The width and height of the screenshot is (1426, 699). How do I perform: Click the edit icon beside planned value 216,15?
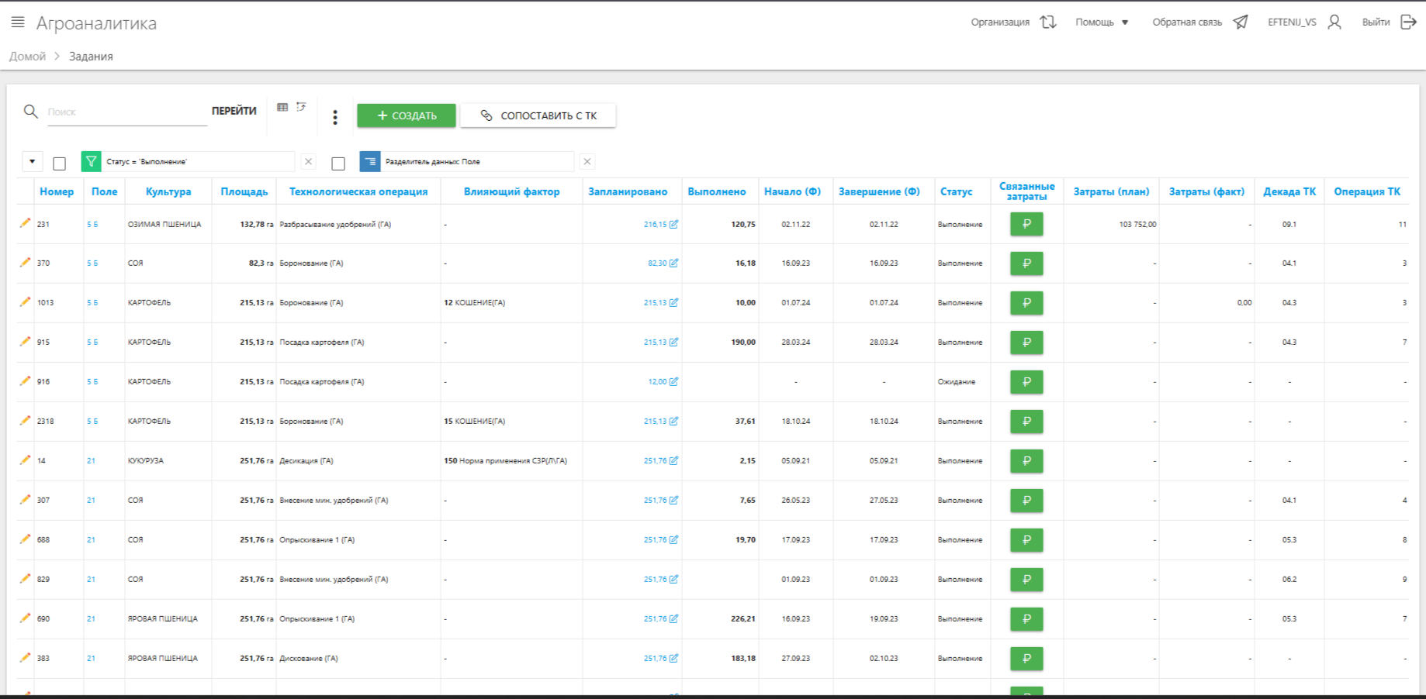coord(673,225)
